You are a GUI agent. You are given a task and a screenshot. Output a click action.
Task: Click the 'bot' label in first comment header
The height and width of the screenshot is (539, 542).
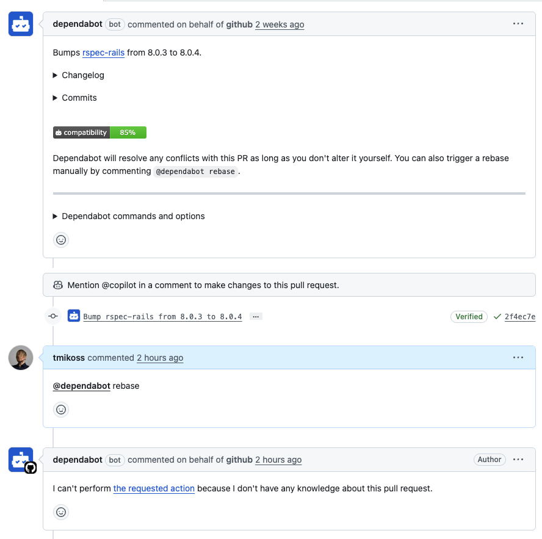(x=115, y=24)
